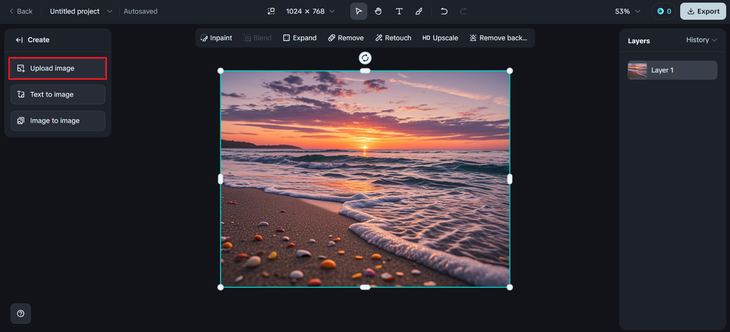The height and width of the screenshot is (332, 730).
Task: Select the sunset beach image on canvas
Action: tap(365, 179)
